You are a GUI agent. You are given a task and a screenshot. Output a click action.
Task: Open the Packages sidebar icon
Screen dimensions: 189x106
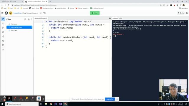(x=3, y=32)
